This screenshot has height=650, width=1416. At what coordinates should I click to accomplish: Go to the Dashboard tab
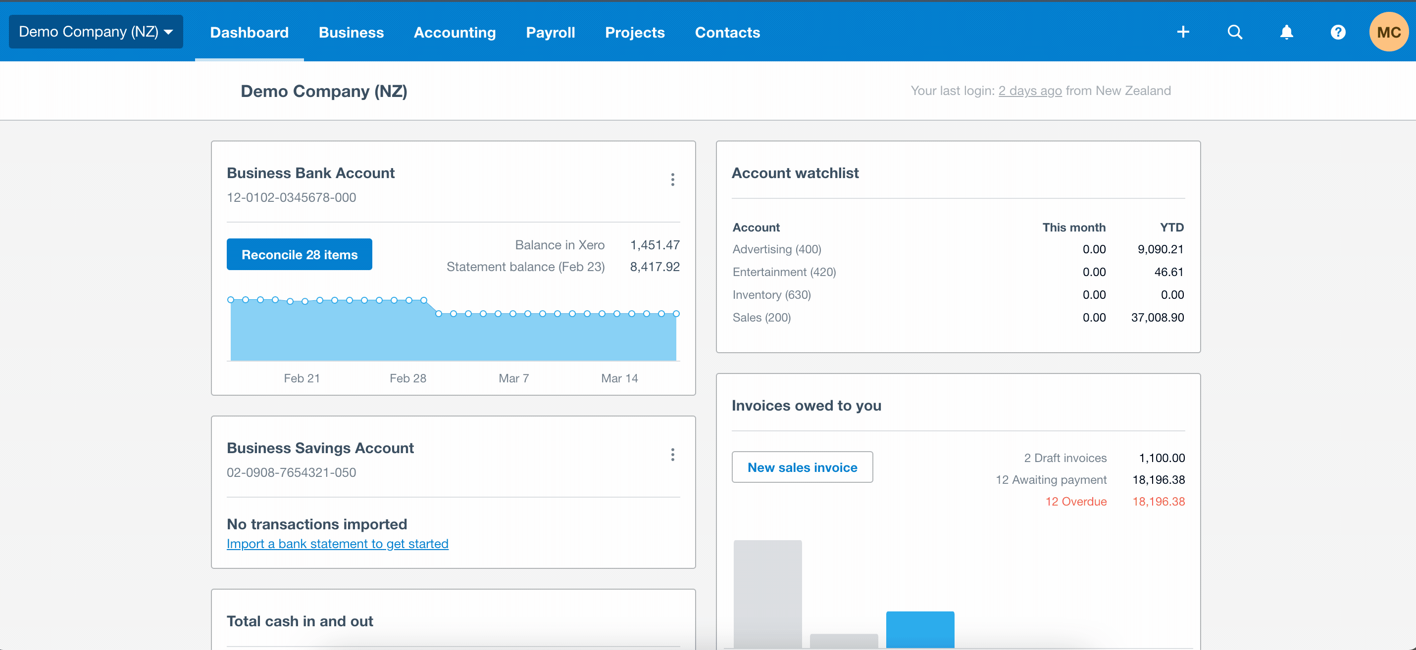tap(249, 32)
